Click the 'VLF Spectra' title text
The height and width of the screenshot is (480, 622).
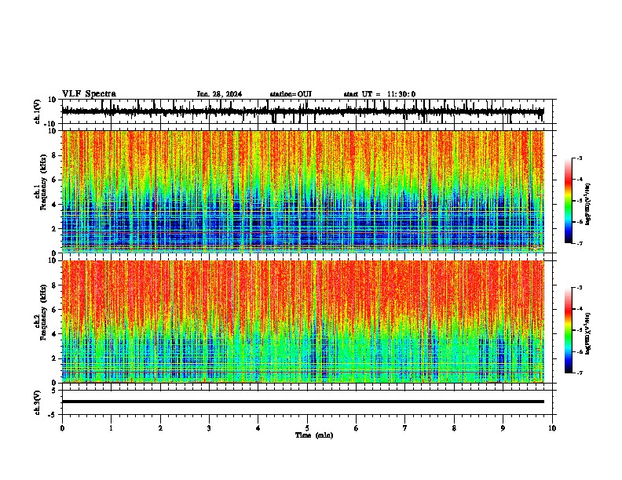click(89, 94)
